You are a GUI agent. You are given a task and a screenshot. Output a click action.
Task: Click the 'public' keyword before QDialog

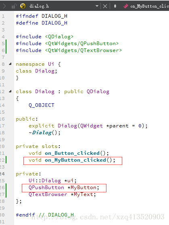coord(74,92)
